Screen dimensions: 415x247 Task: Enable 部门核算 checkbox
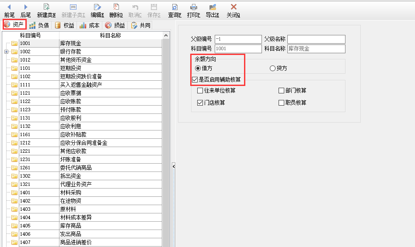click(281, 91)
